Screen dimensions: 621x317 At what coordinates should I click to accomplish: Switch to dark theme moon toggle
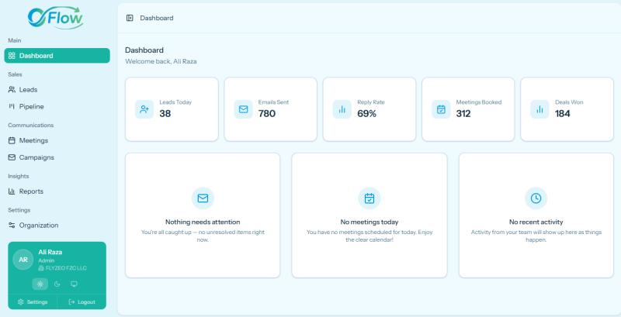click(x=57, y=284)
